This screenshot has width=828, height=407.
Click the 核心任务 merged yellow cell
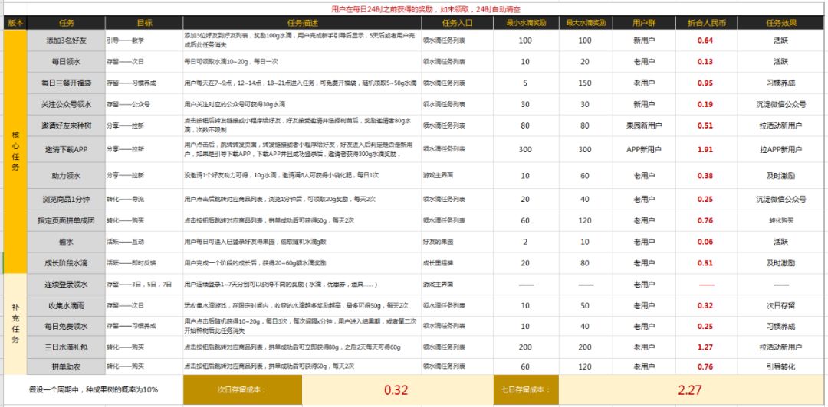[x=15, y=151]
